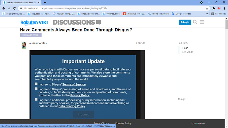Check the additional processing of information box
Viewport: 228px width, 128px height.
point(36,100)
